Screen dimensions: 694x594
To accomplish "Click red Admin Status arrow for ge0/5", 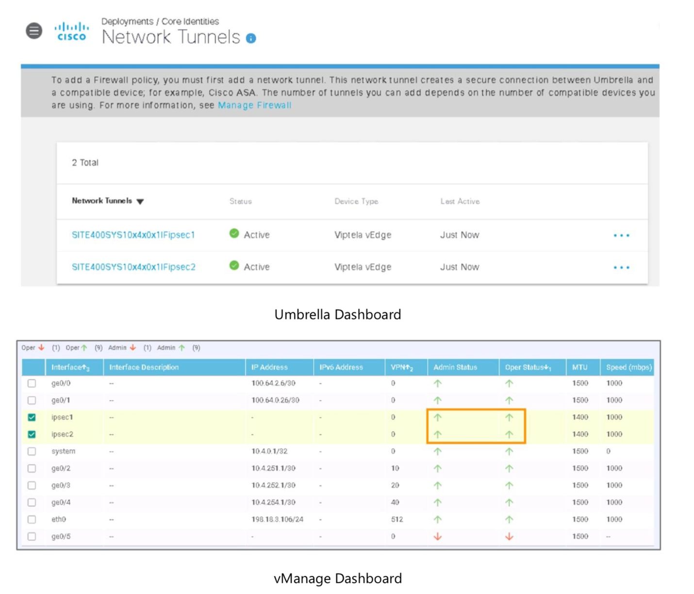I will [x=437, y=536].
